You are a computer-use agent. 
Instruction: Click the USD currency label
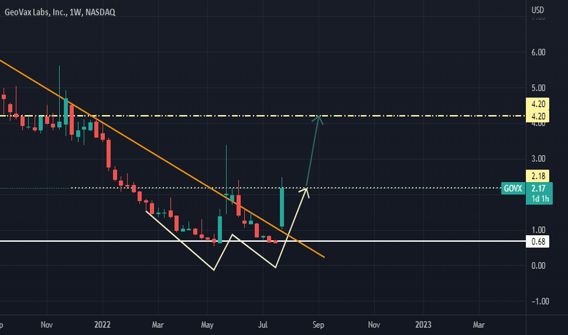pyautogui.click(x=538, y=10)
